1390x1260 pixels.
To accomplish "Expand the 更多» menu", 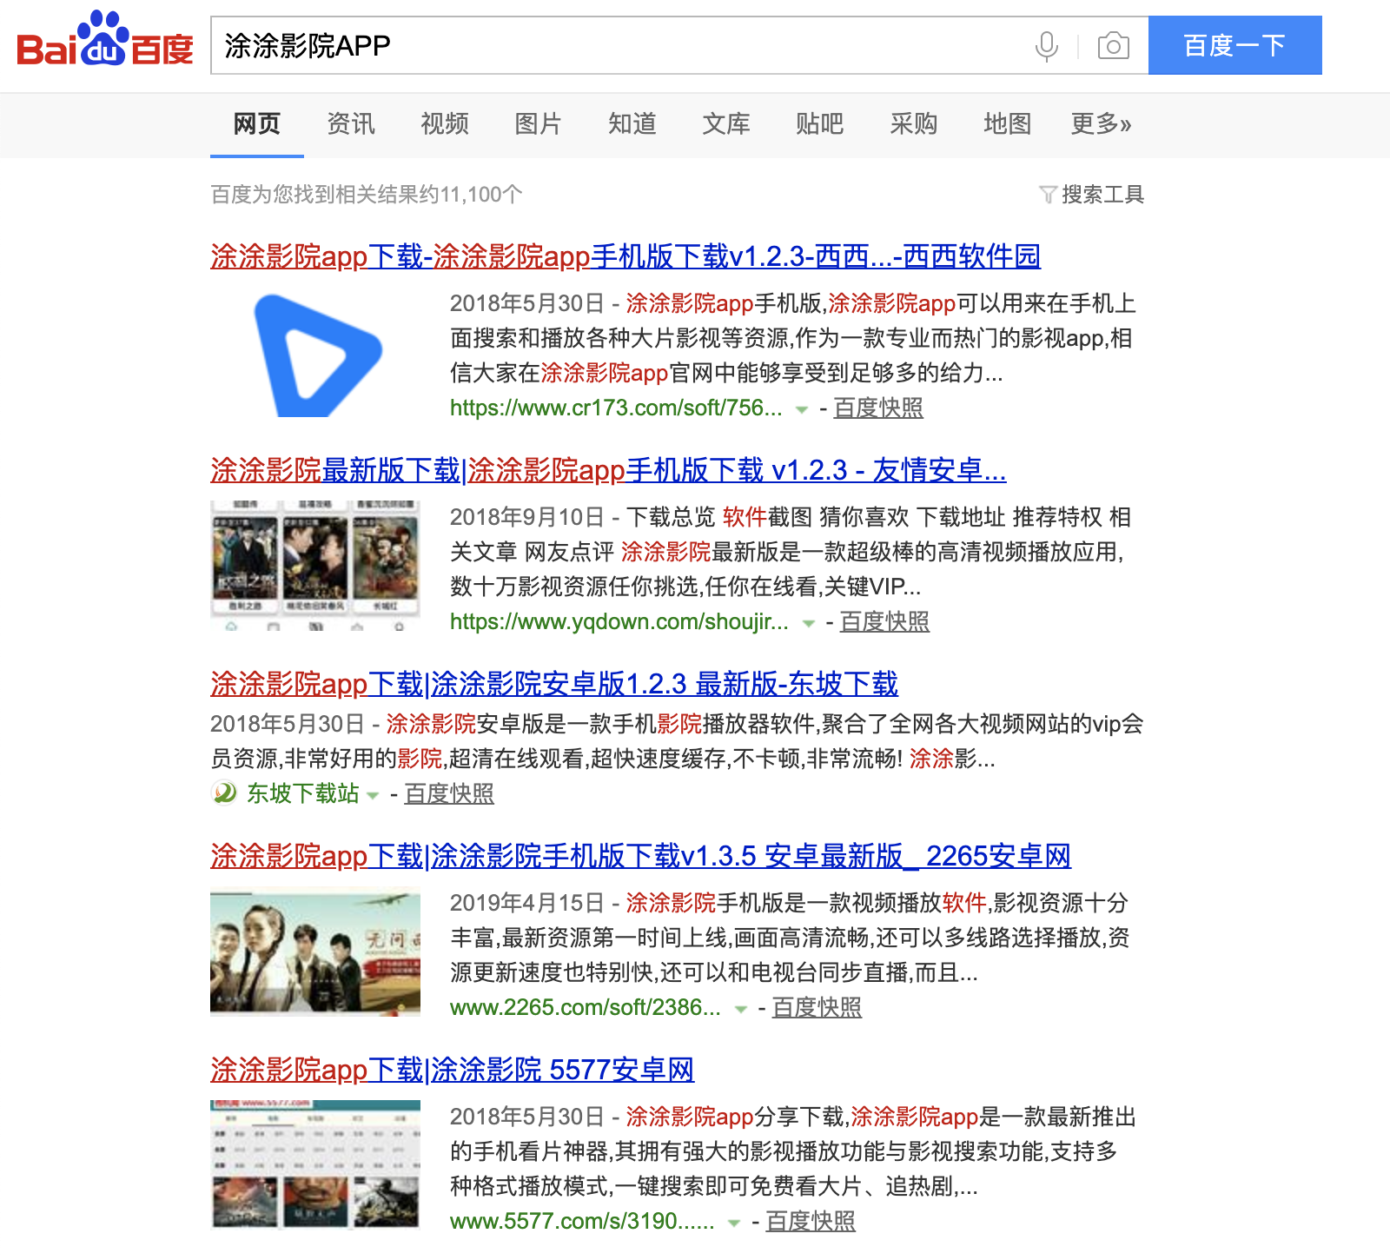I will click(1101, 124).
